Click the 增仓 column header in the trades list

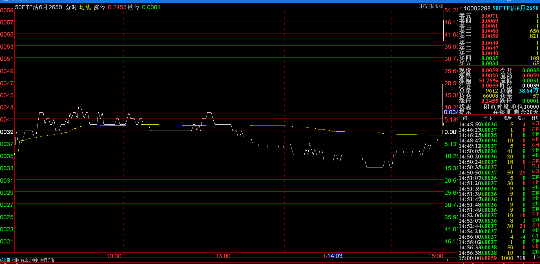[x=521, y=118]
